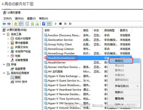Sort by the 描述 column header
The image size is (143, 110).
87,30
